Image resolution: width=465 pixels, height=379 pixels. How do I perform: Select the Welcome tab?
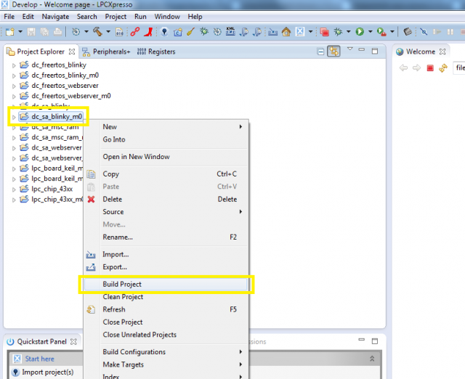(421, 52)
